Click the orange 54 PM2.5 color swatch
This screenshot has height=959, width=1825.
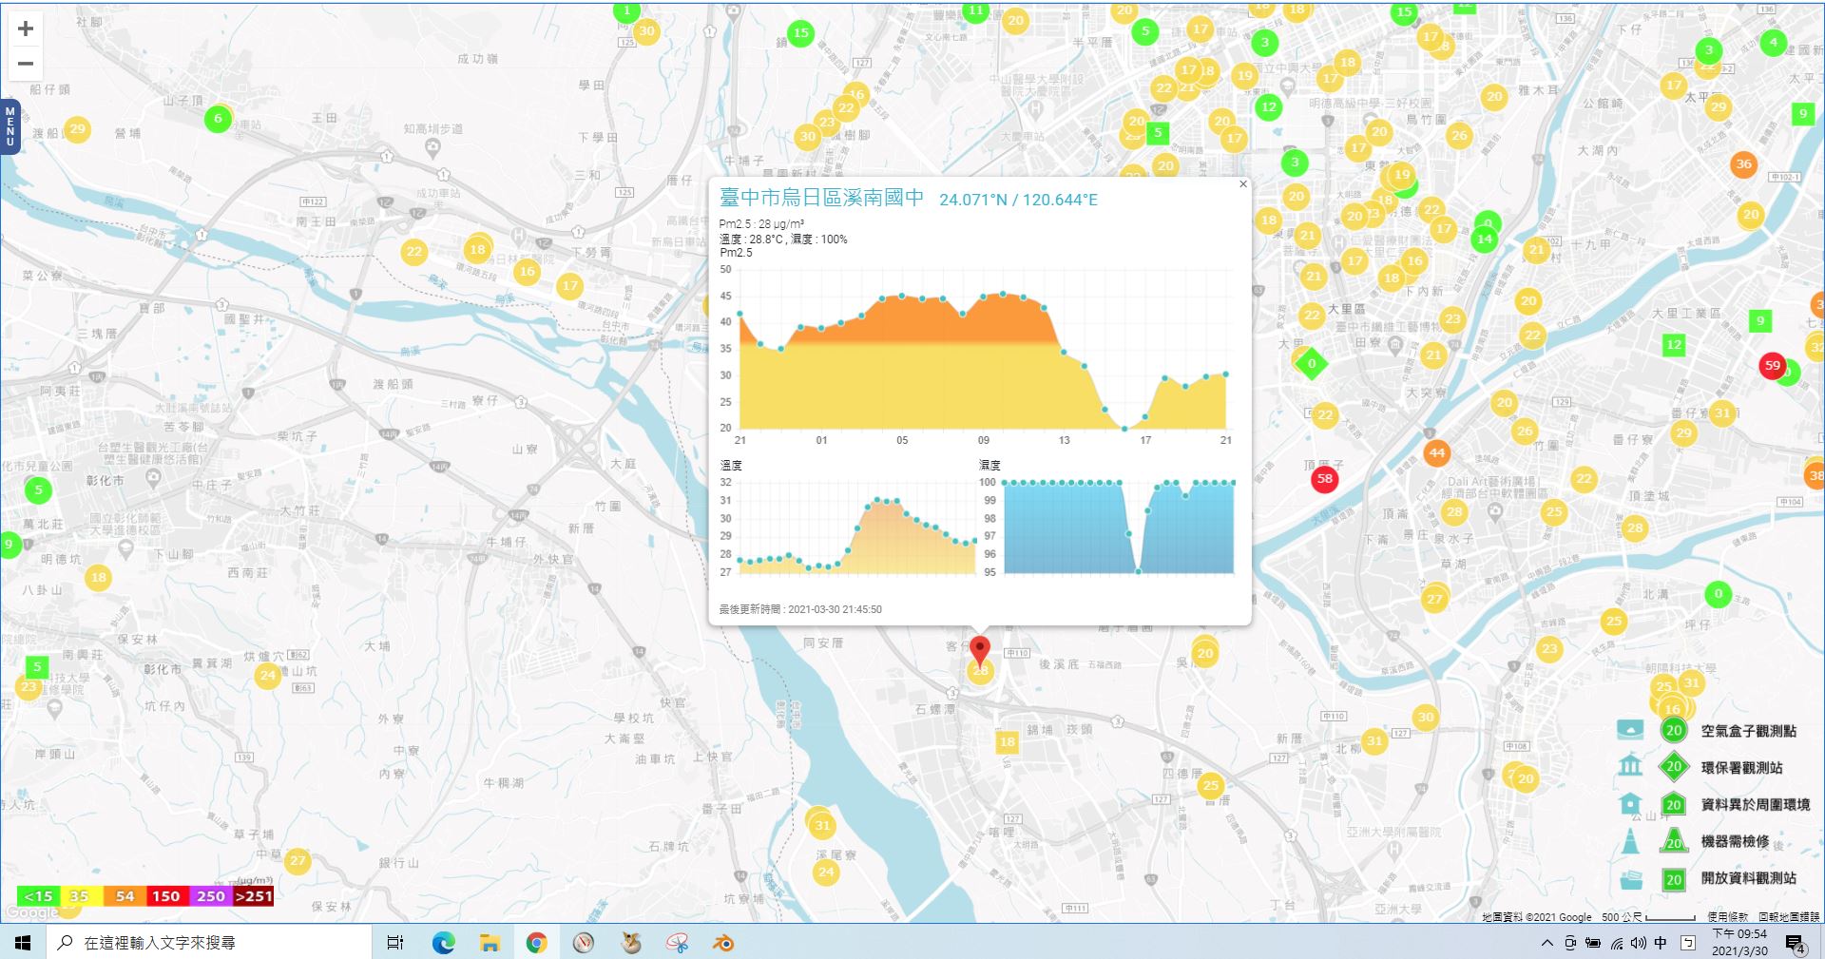(125, 895)
